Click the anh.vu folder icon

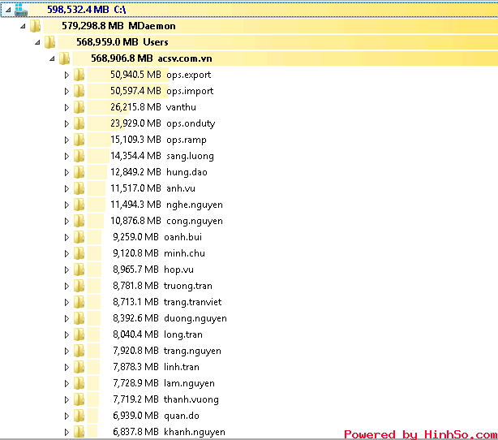79,188
